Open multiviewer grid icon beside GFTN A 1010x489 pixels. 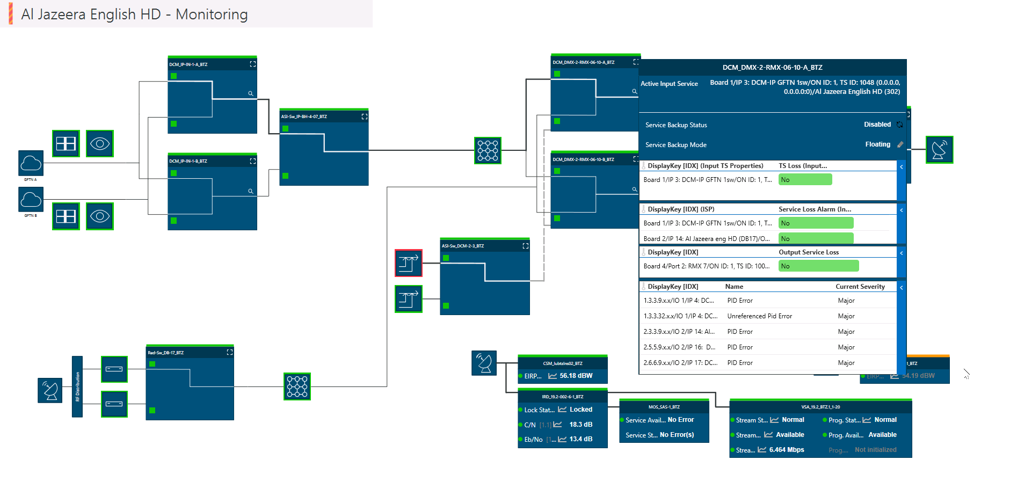tap(66, 143)
